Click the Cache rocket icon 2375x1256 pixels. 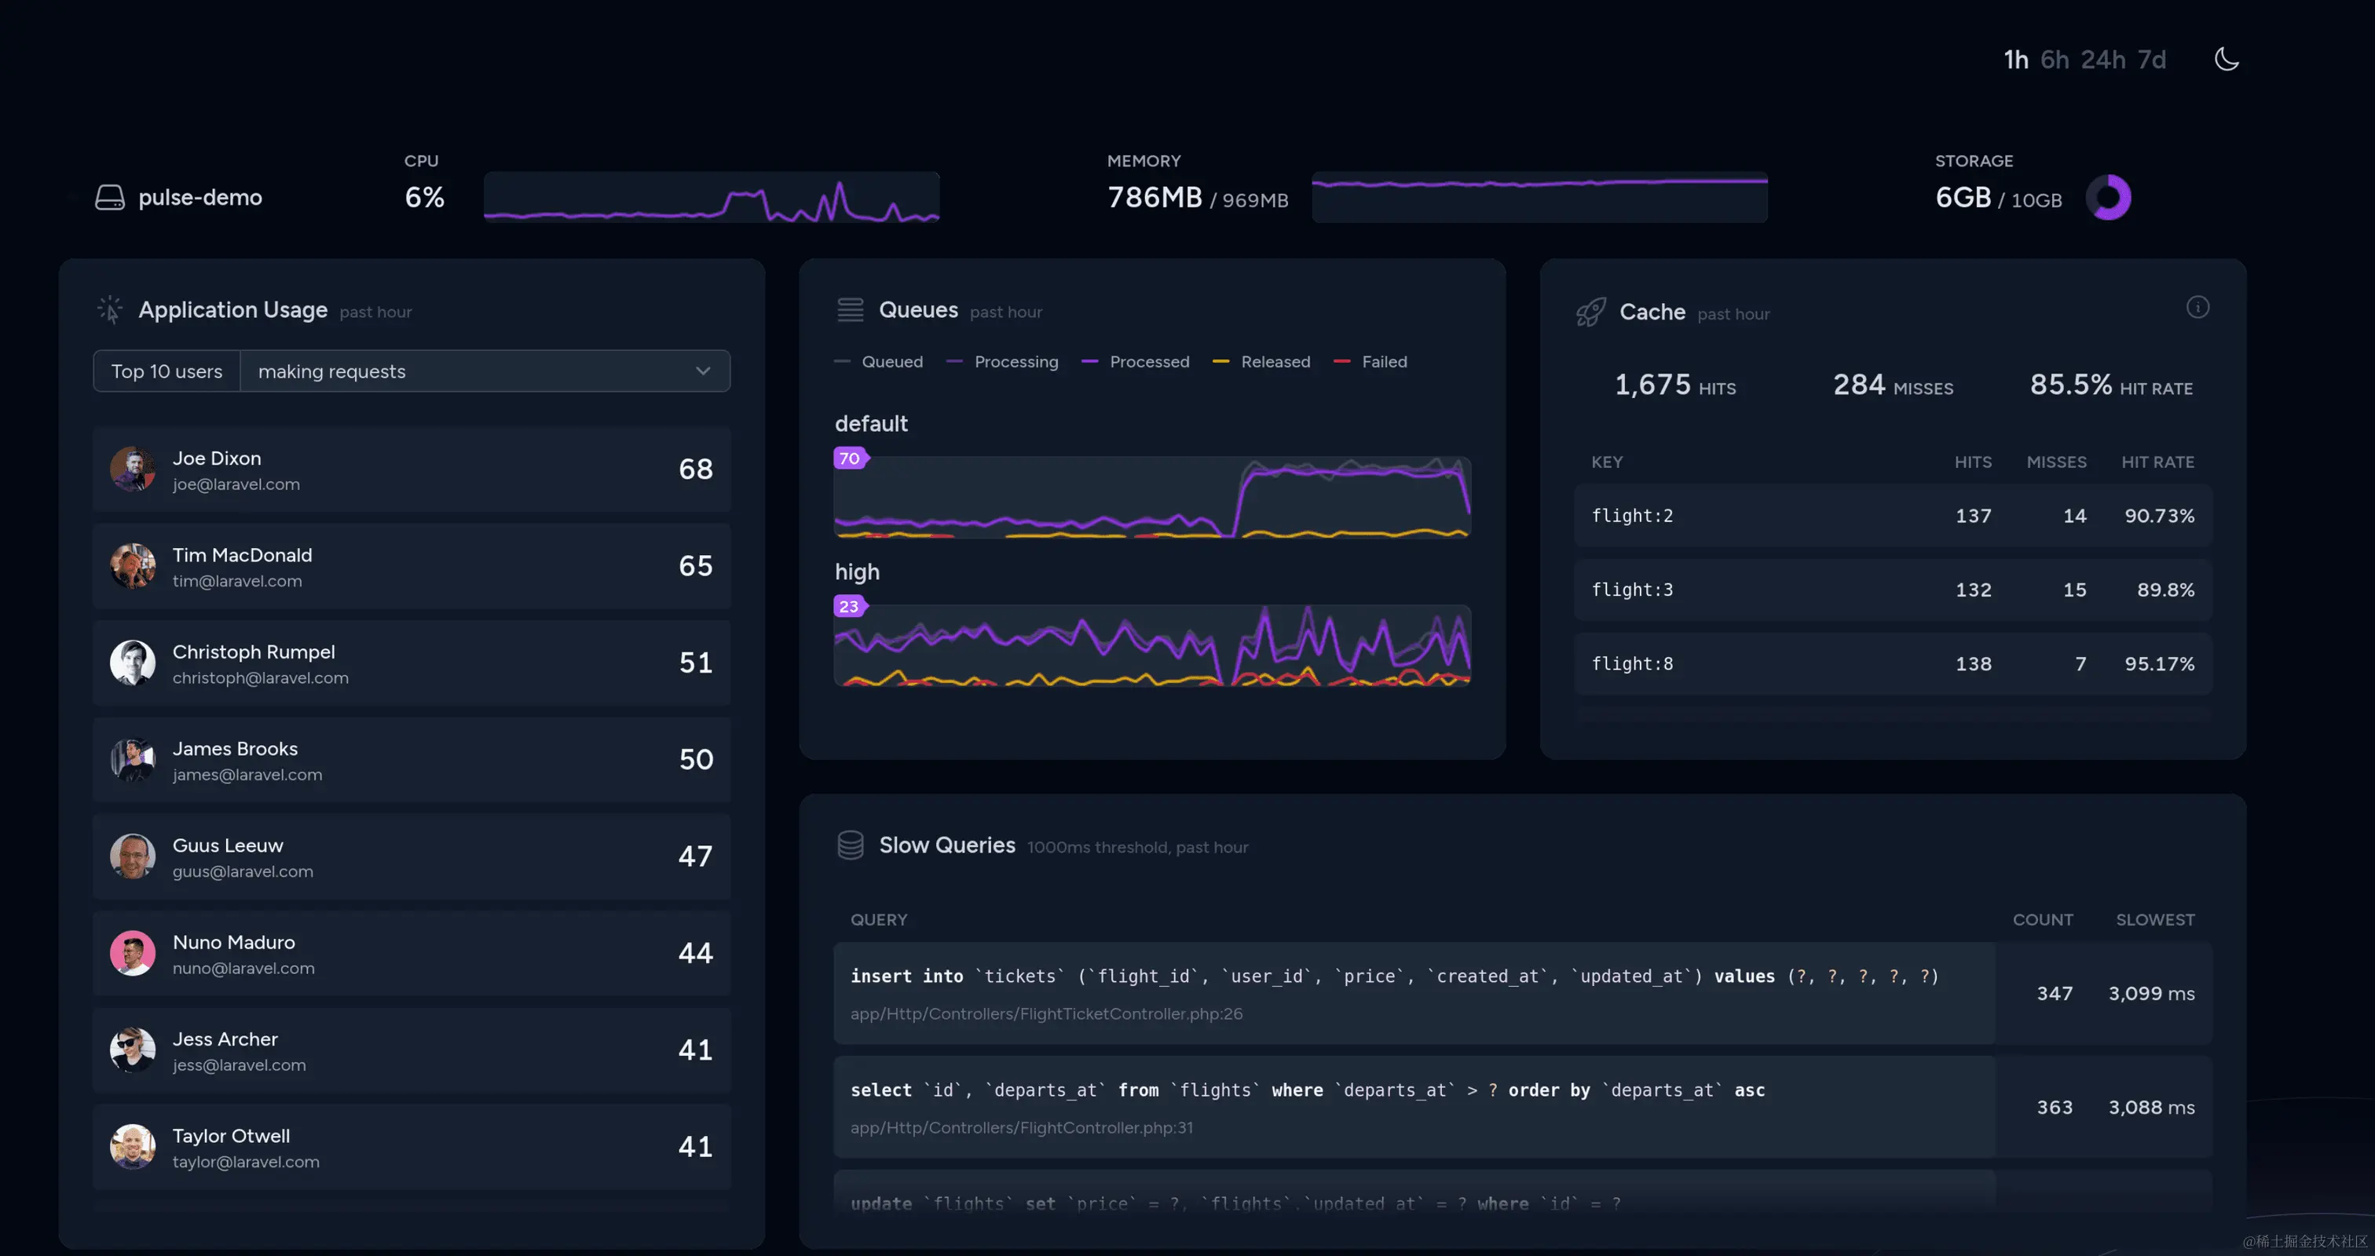tap(1590, 312)
